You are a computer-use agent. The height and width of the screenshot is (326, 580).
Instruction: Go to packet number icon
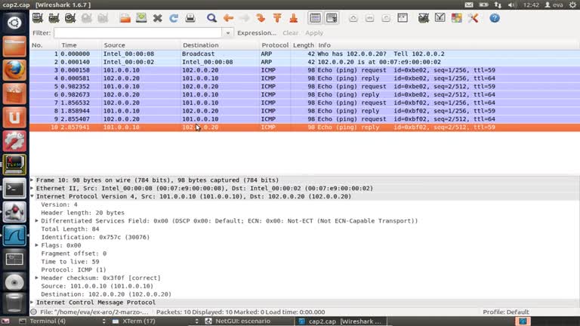point(261,18)
